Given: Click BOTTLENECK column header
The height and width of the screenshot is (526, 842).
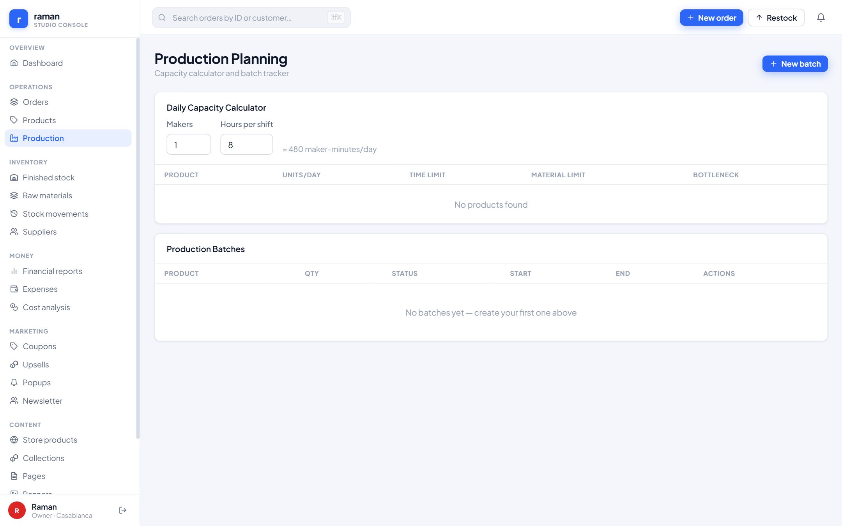Looking at the screenshot, I should click(x=716, y=175).
